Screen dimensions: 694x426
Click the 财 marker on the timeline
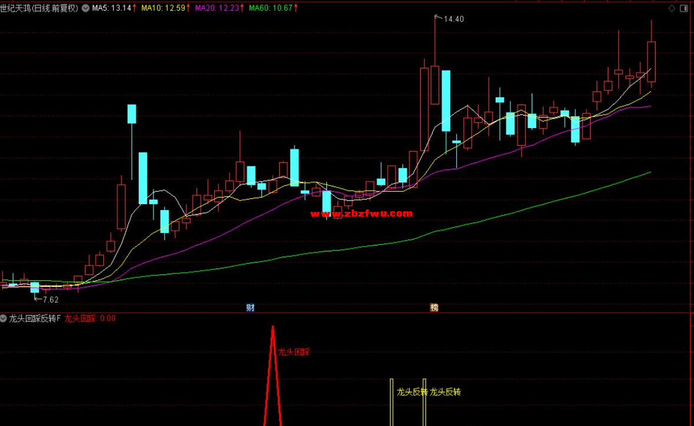point(250,308)
